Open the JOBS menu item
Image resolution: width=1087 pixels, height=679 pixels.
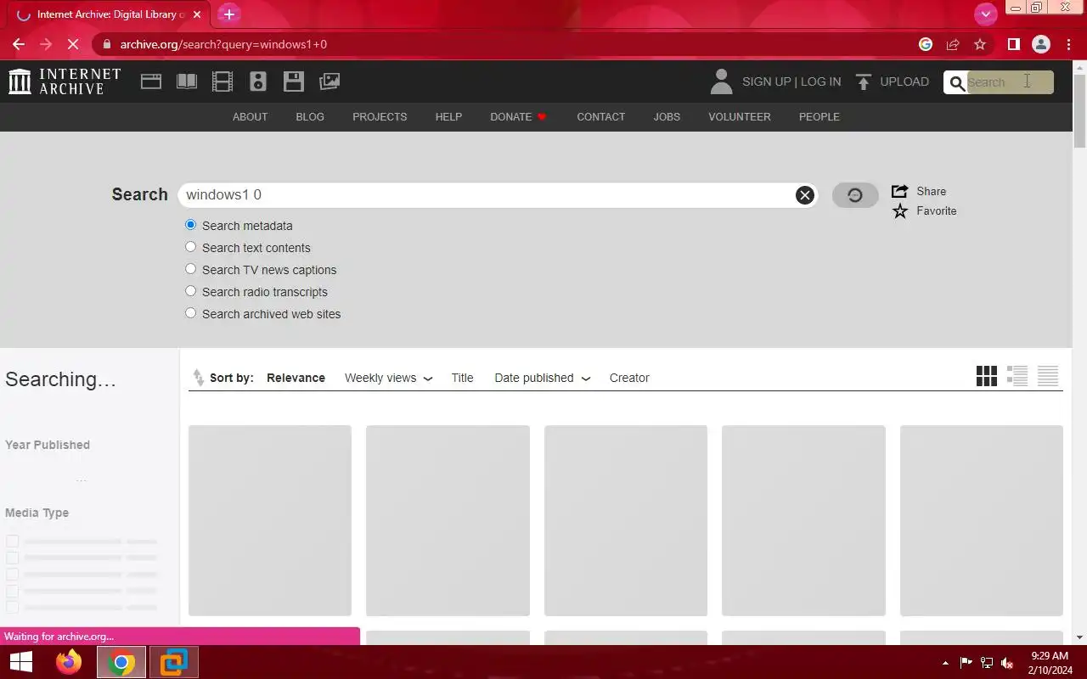[667, 117]
